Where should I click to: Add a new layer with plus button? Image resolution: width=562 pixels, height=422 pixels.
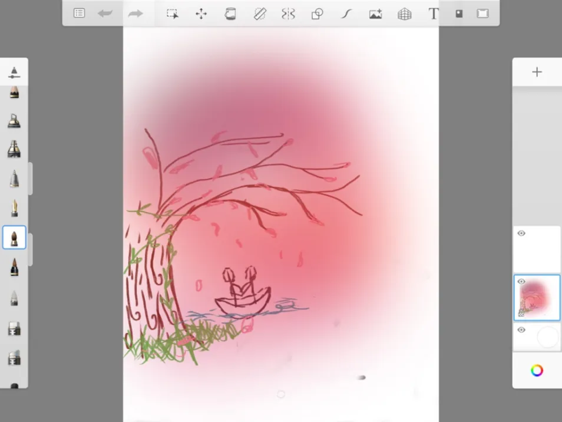537,72
